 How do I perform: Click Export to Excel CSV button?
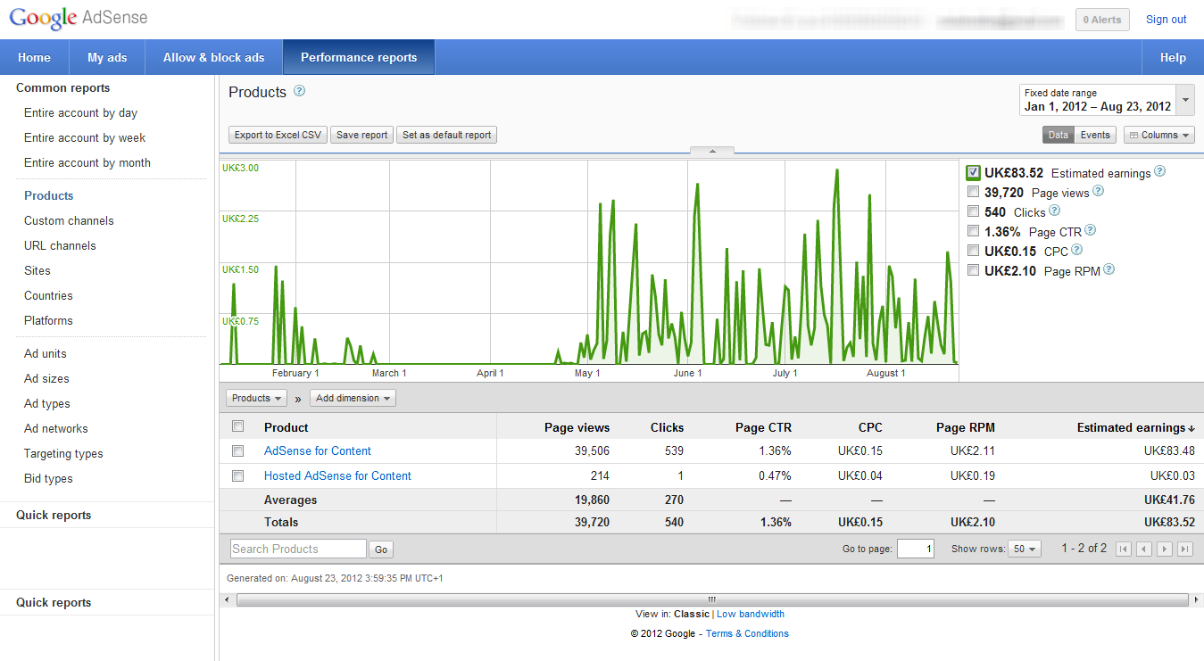coord(278,135)
